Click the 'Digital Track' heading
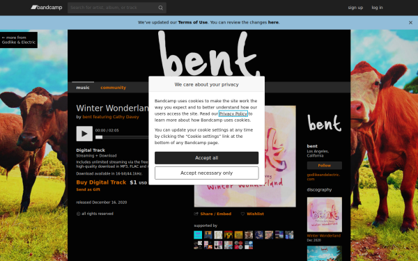The width and height of the screenshot is (418, 261). 91,150
